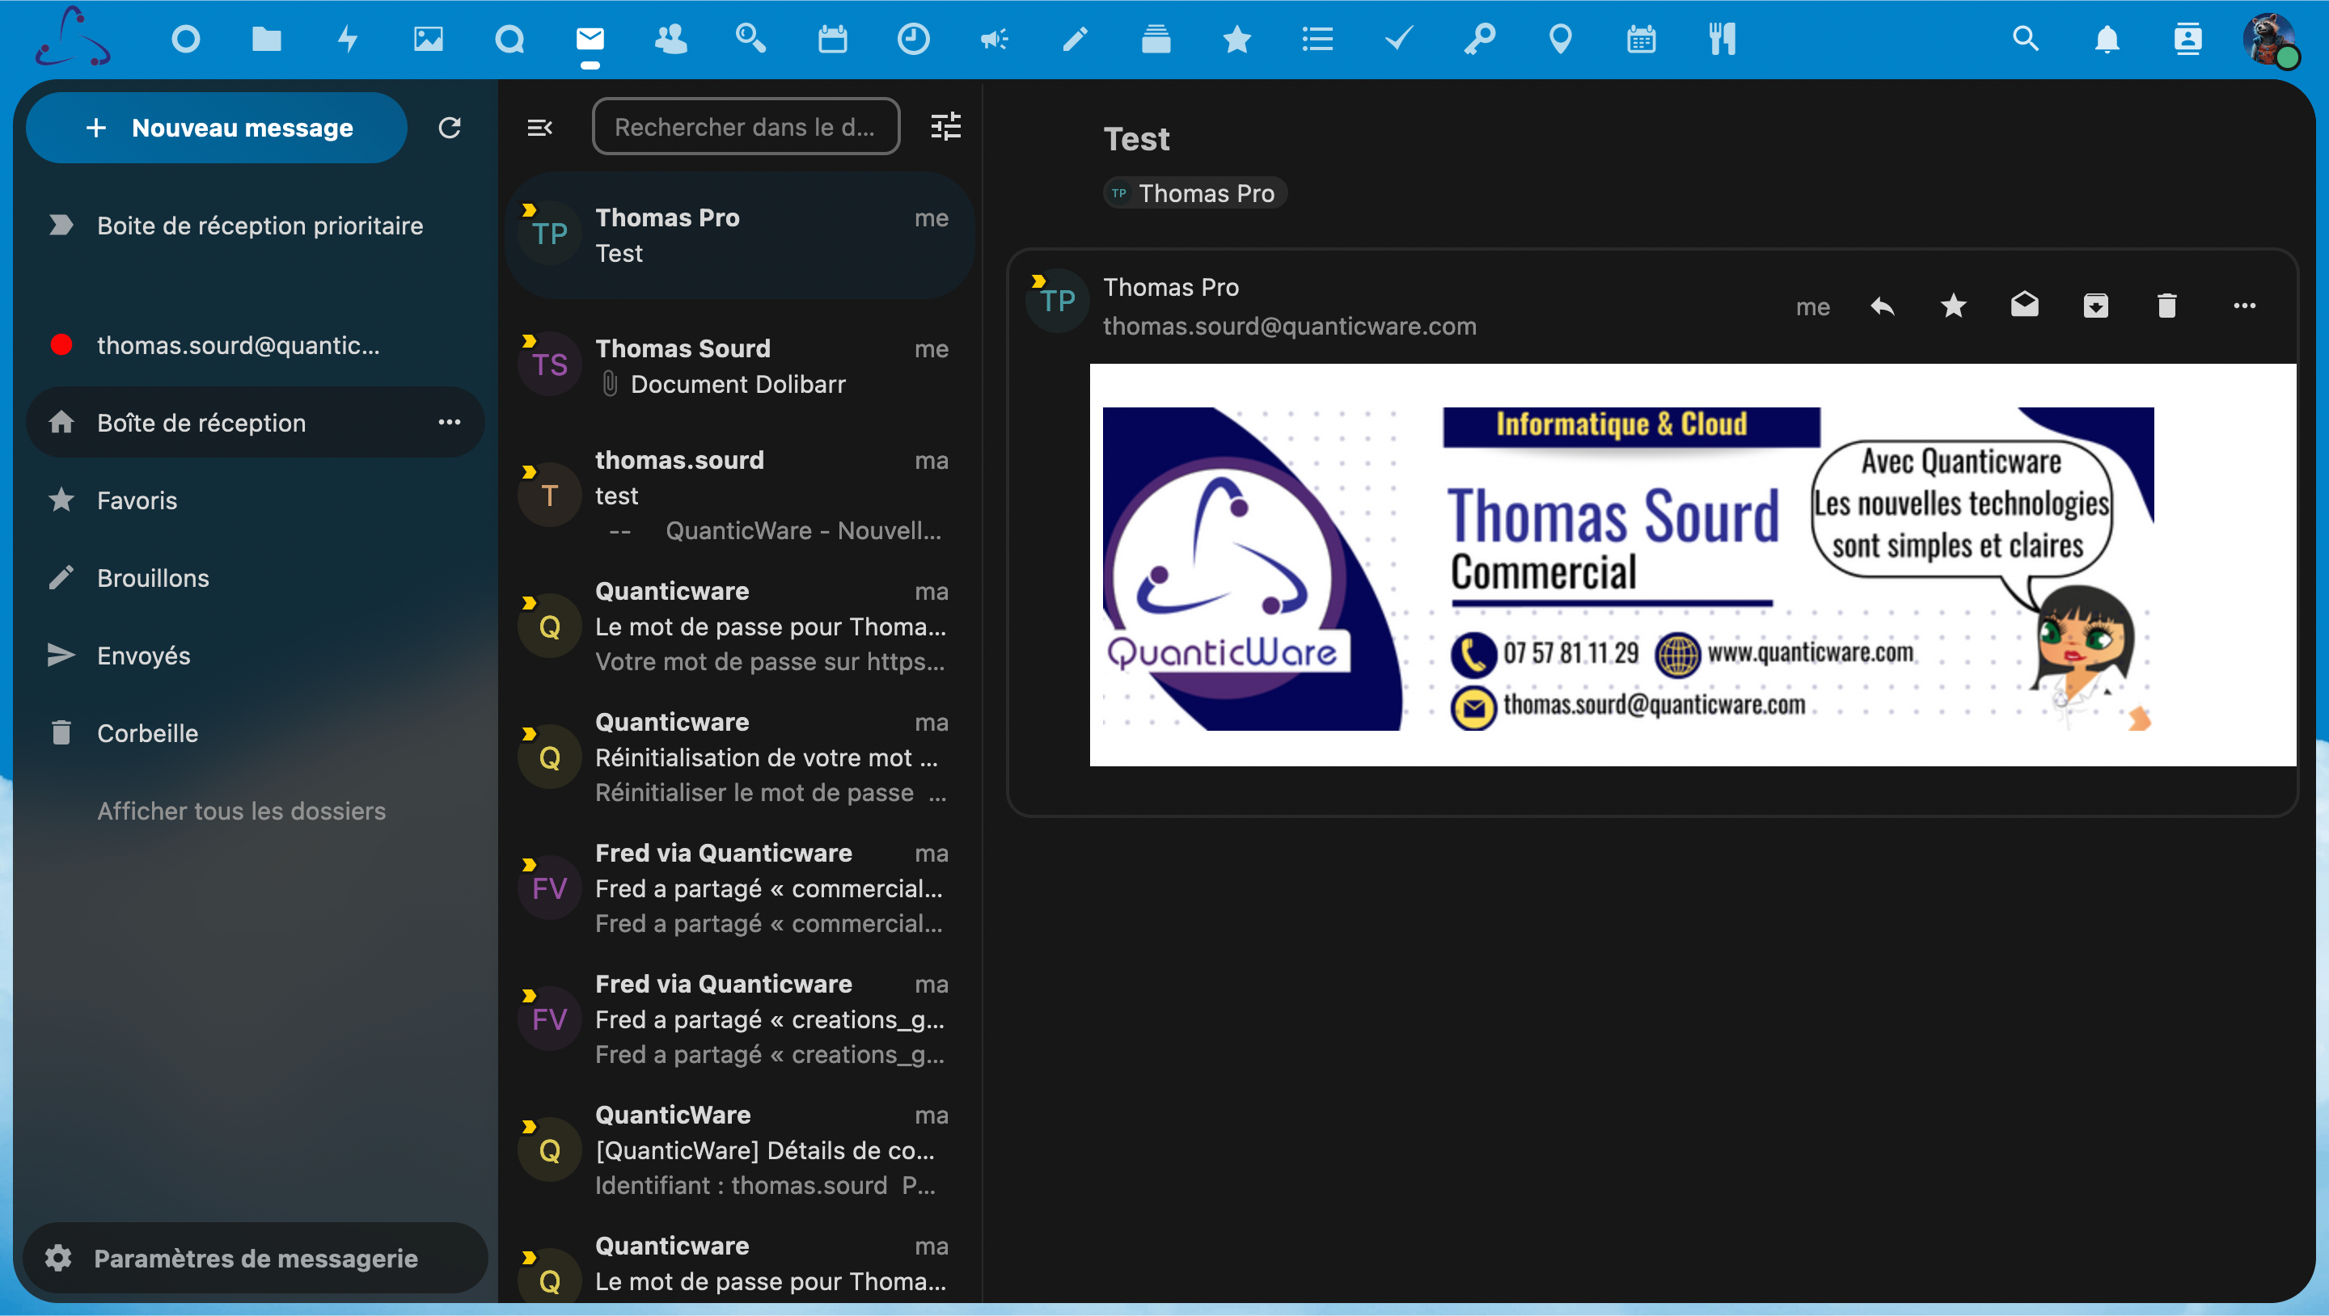
Task: Delete the open message with trash icon
Action: coord(2167,306)
